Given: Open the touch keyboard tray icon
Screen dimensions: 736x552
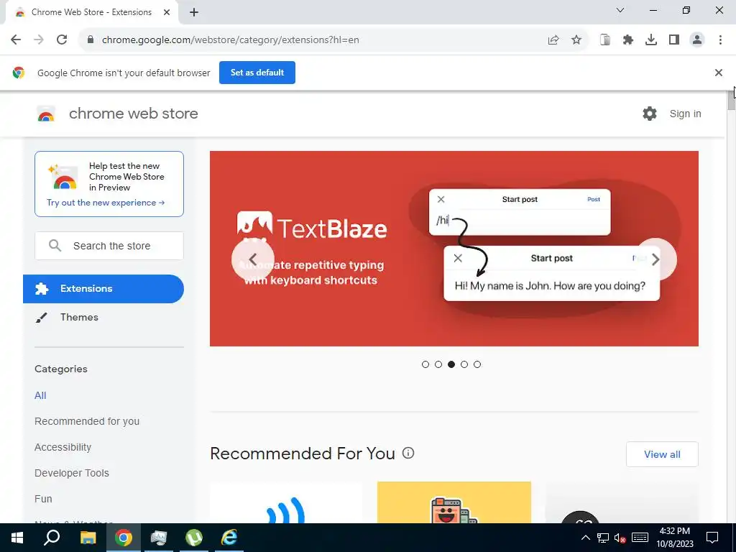Looking at the screenshot, I should coord(640,538).
